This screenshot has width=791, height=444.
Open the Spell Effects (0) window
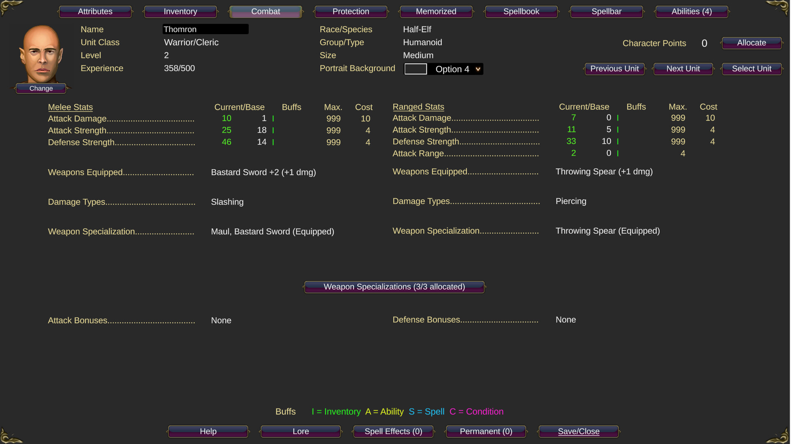tap(393, 431)
